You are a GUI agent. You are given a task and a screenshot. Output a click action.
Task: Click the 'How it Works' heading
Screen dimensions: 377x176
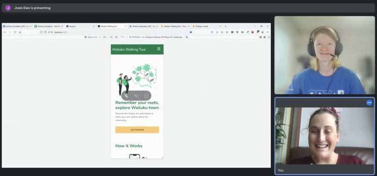coord(129,146)
